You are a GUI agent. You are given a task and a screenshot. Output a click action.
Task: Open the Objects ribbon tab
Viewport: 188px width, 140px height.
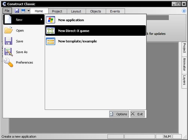pos(96,11)
